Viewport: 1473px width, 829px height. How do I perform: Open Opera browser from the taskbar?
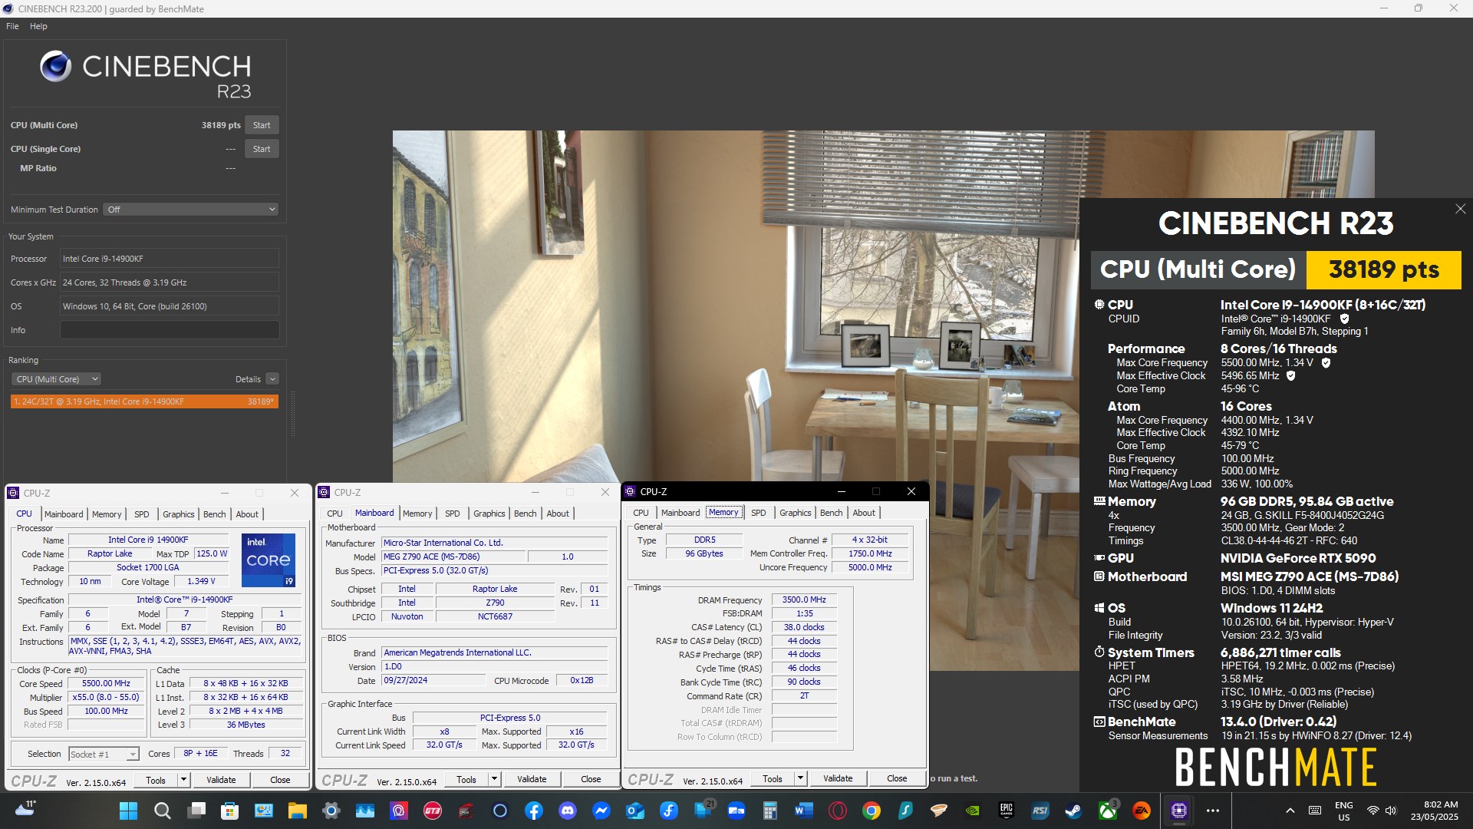pos(837,811)
